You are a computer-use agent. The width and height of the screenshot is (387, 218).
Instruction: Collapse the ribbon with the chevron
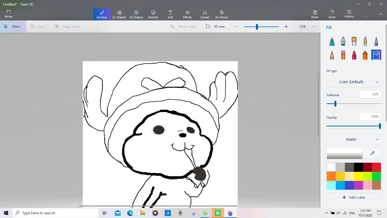(x=381, y=14)
